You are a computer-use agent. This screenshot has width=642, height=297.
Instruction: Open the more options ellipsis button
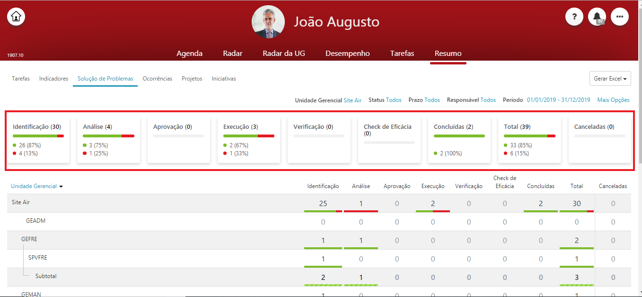pos(620,17)
